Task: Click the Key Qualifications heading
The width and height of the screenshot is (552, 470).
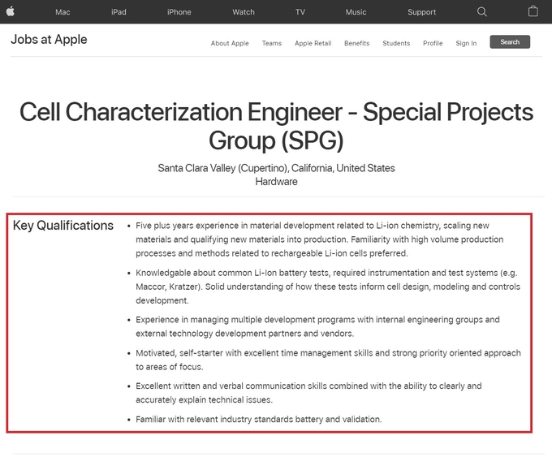Action: coord(63,226)
